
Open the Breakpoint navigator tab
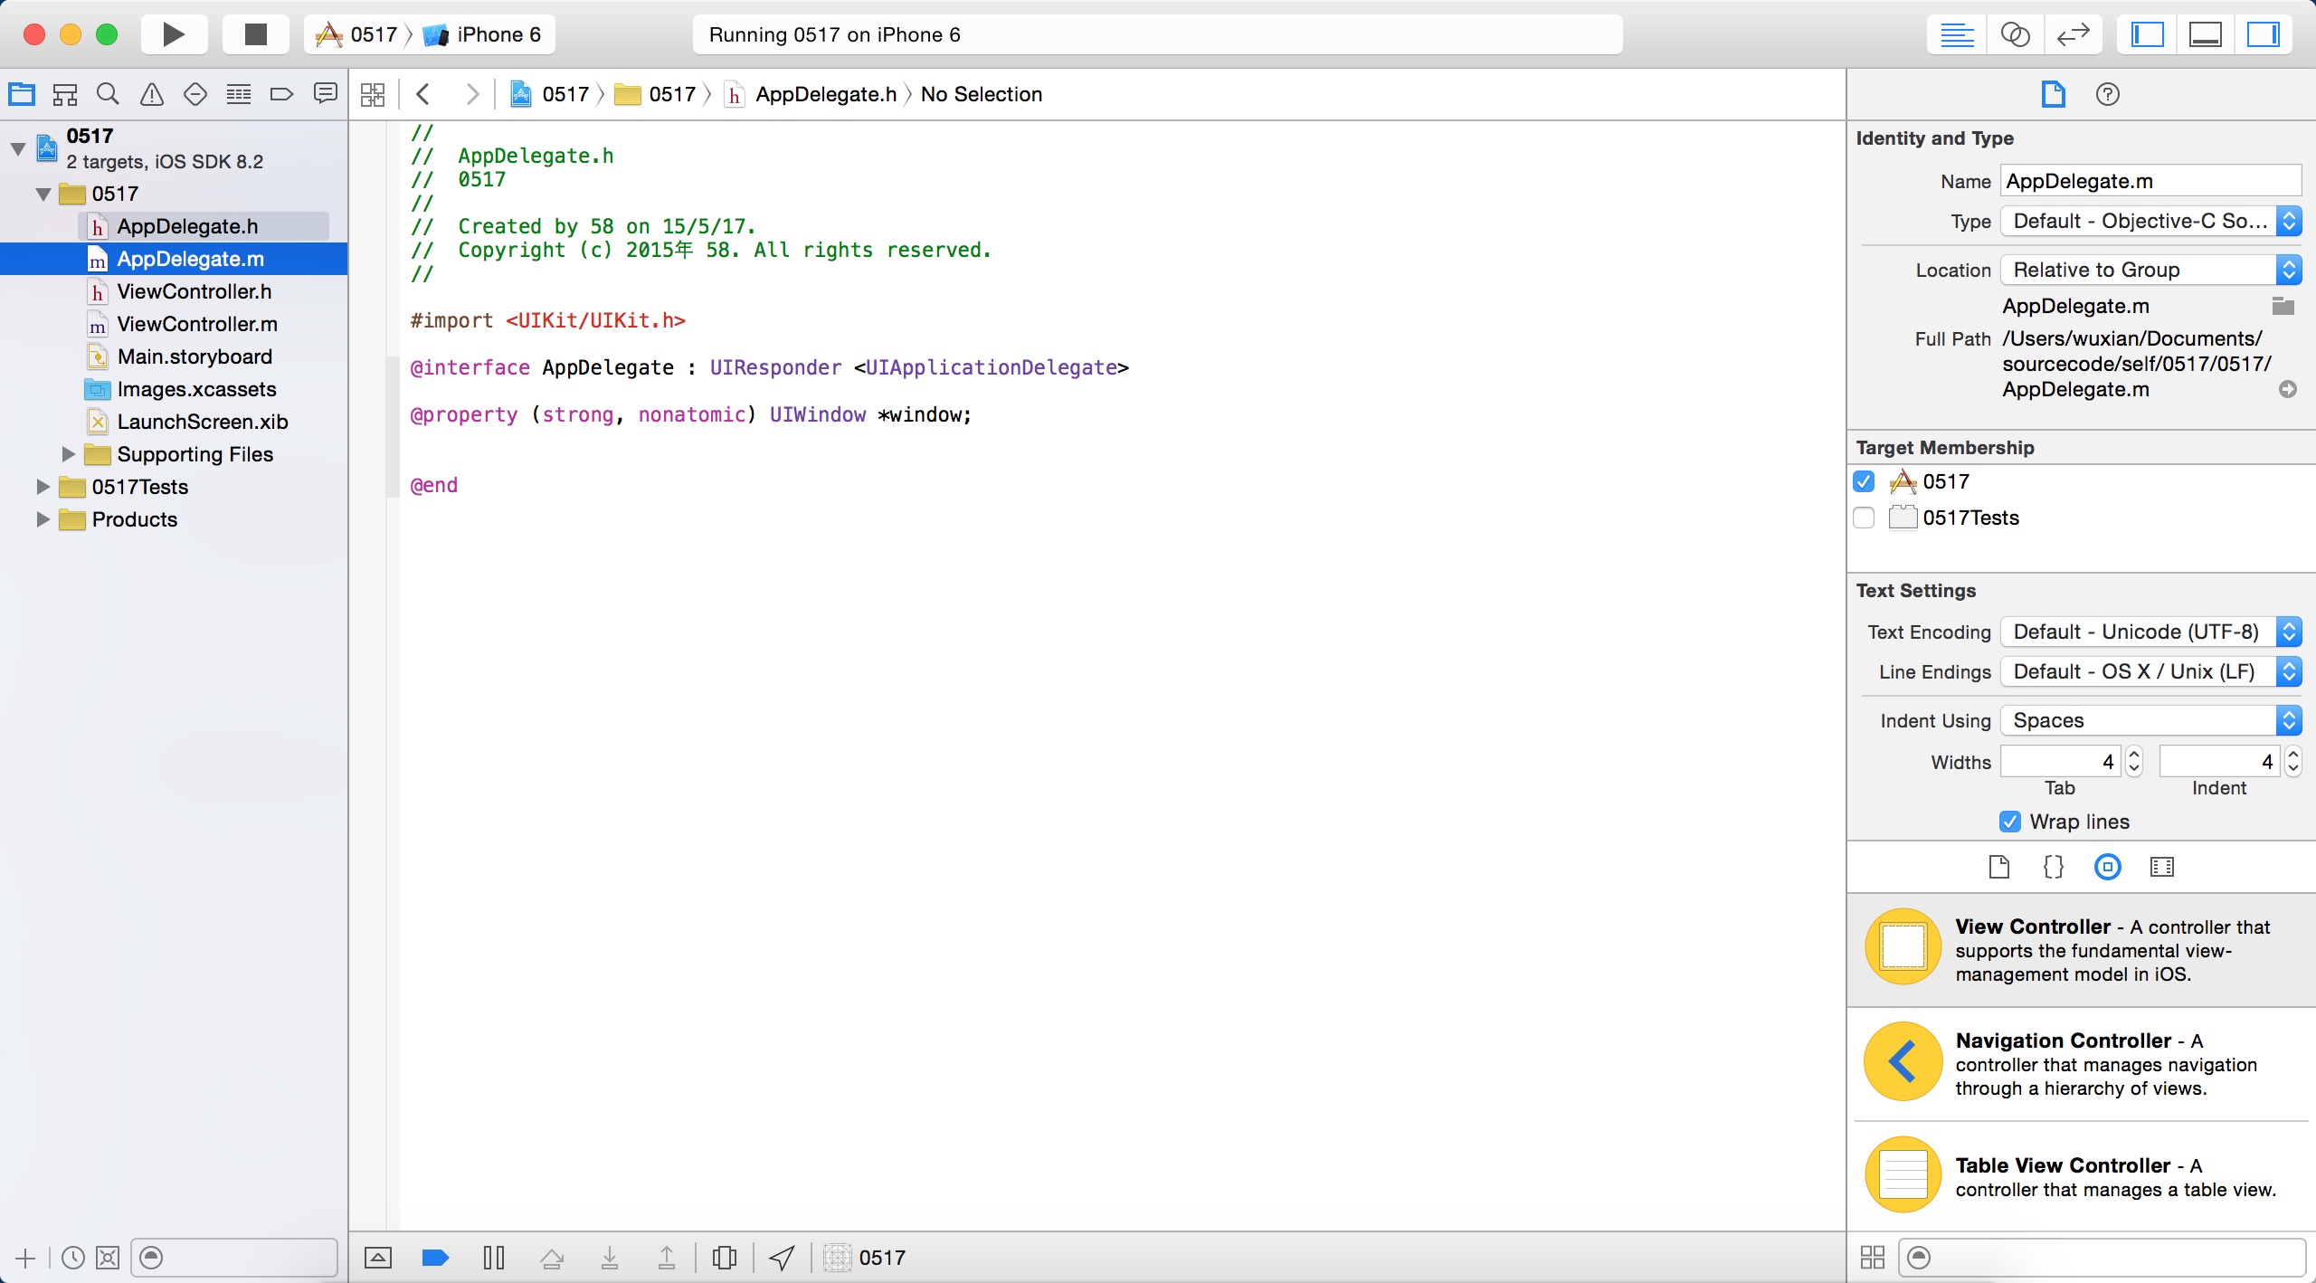point(281,94)
